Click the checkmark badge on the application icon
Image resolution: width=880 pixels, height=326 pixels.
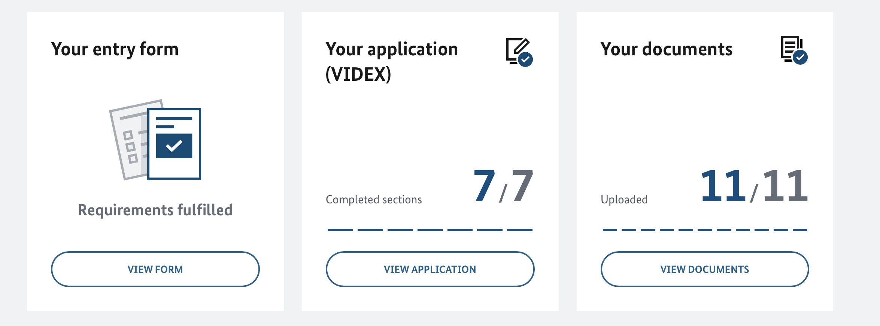click(525, 59)
